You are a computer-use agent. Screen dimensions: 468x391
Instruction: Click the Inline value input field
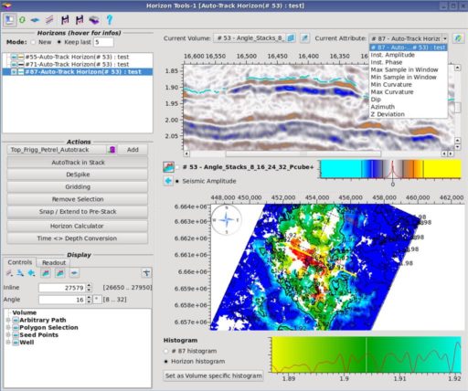coord(62,288)
